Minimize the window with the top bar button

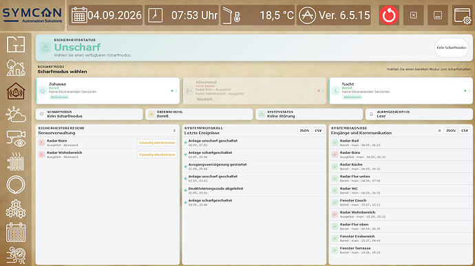(x=438, y=15)
